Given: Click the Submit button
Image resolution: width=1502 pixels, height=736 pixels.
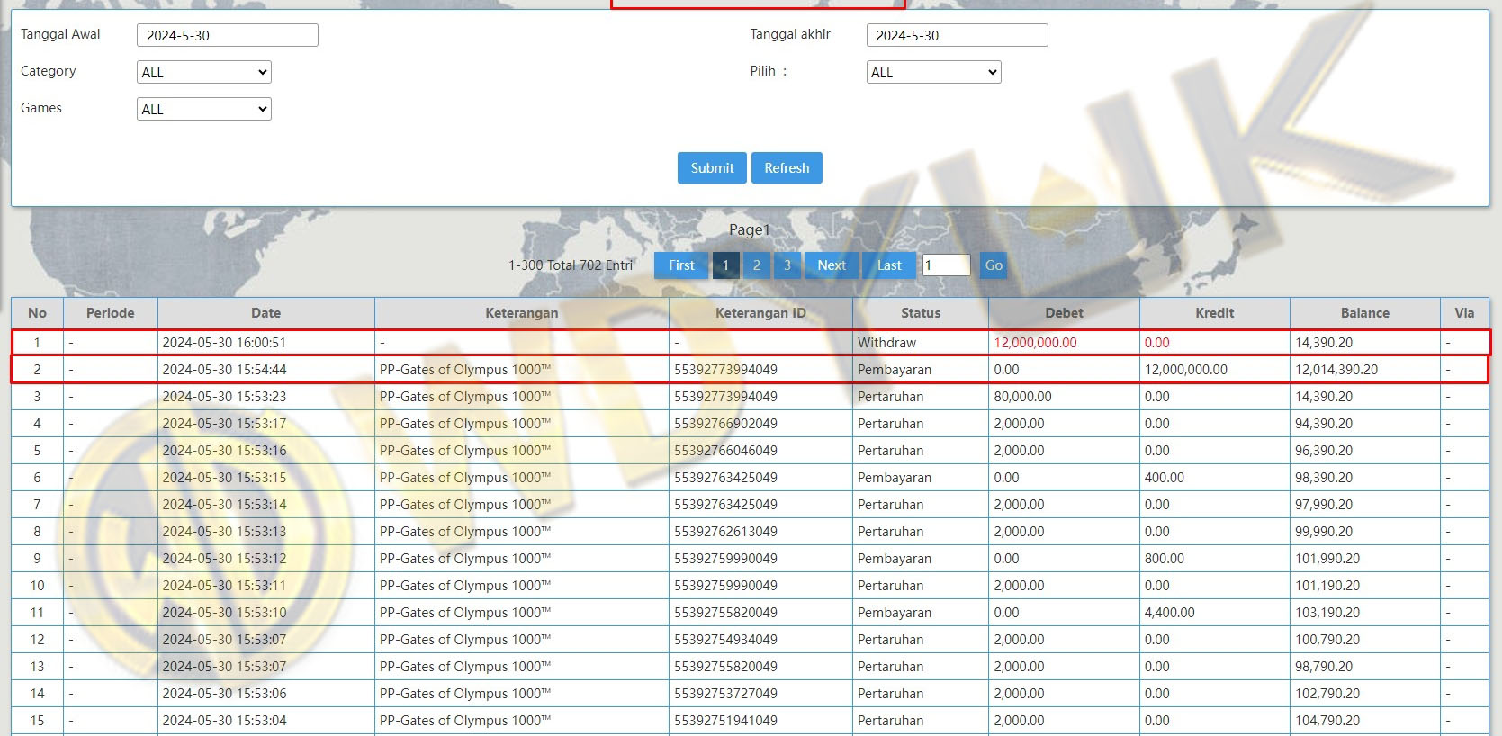Looking at the screenshot, I should [712, 167].
